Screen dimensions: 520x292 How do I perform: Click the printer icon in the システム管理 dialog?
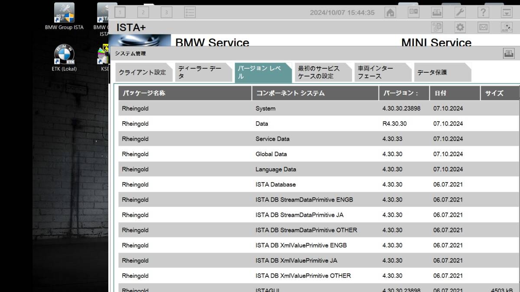pos(508,54)
